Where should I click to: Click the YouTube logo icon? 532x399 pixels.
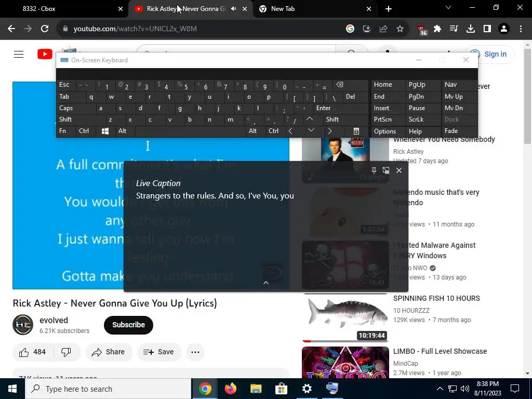tap(45, 54)
